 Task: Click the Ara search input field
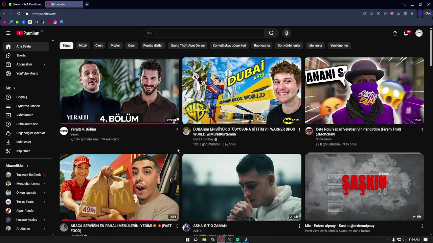click(x=204, y=33)
